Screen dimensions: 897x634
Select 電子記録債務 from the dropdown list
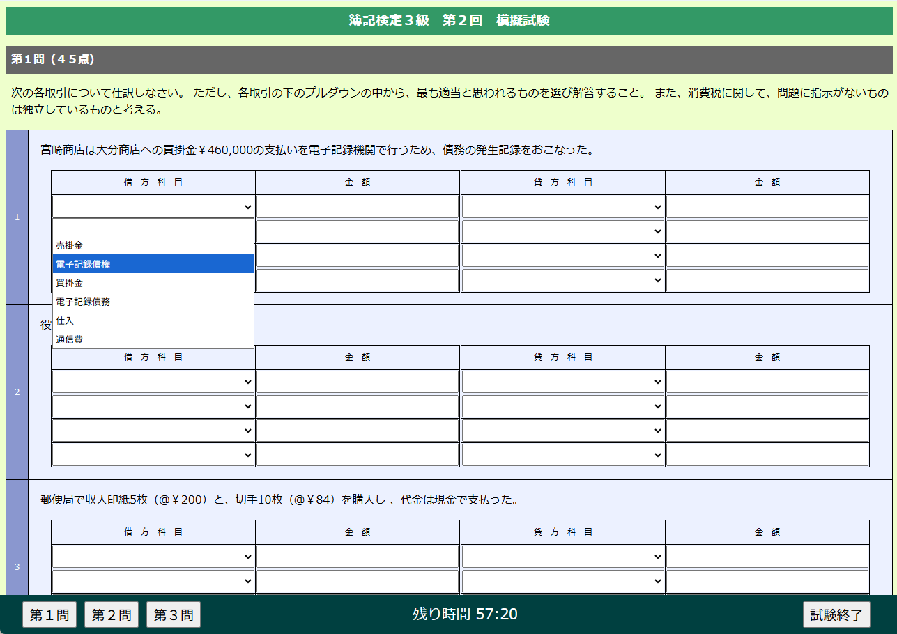[x=153, y=302]
